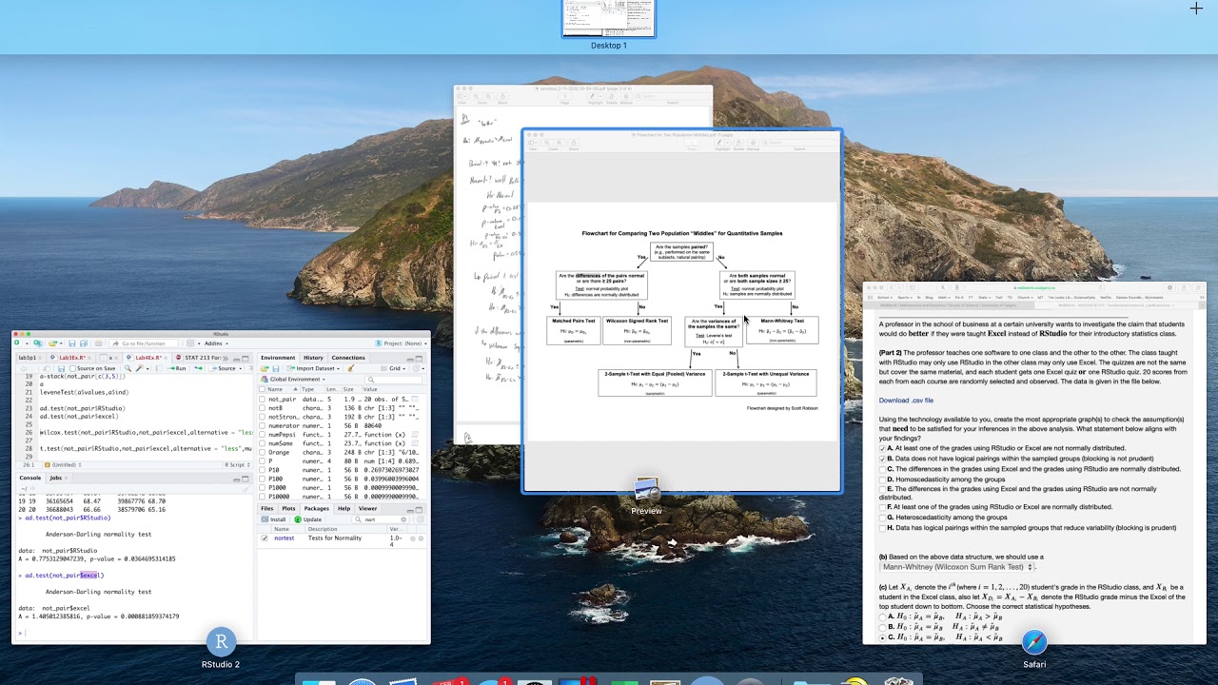The image size is (1218, 685).
Task: Open the Mann-Whitney test dropdown
Action: (x=956, y=567)
